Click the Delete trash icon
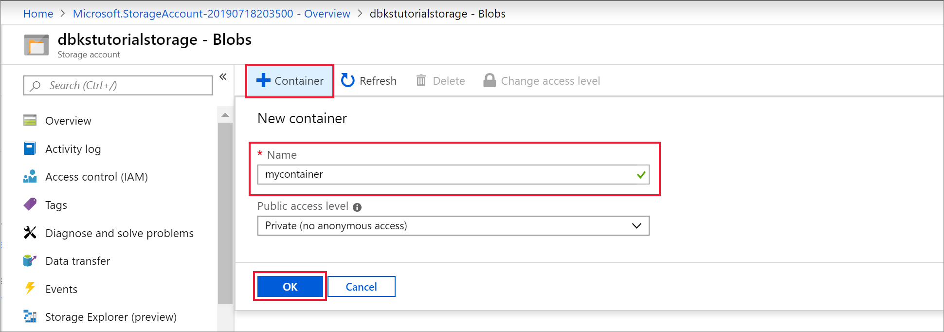Image resolution: width=944 pixels, height=332 pixels. (421, 80)
